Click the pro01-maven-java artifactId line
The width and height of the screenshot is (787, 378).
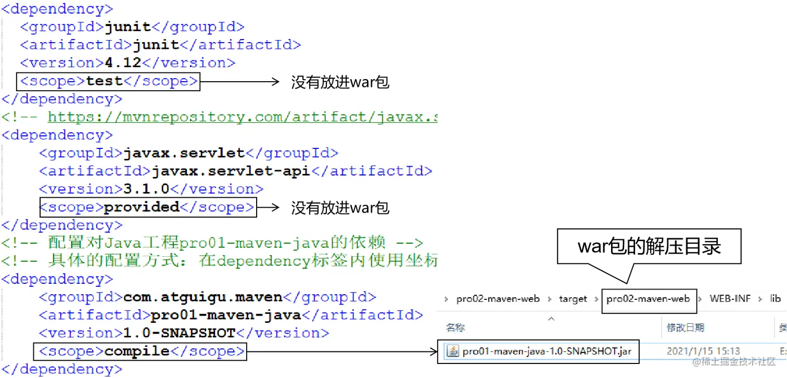pos(231,315)
